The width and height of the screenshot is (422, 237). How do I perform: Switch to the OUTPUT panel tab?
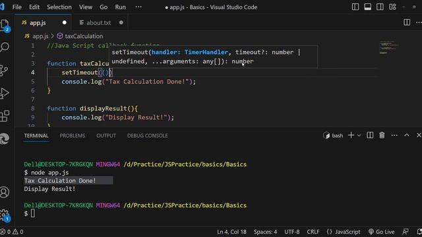click(106, 136)
